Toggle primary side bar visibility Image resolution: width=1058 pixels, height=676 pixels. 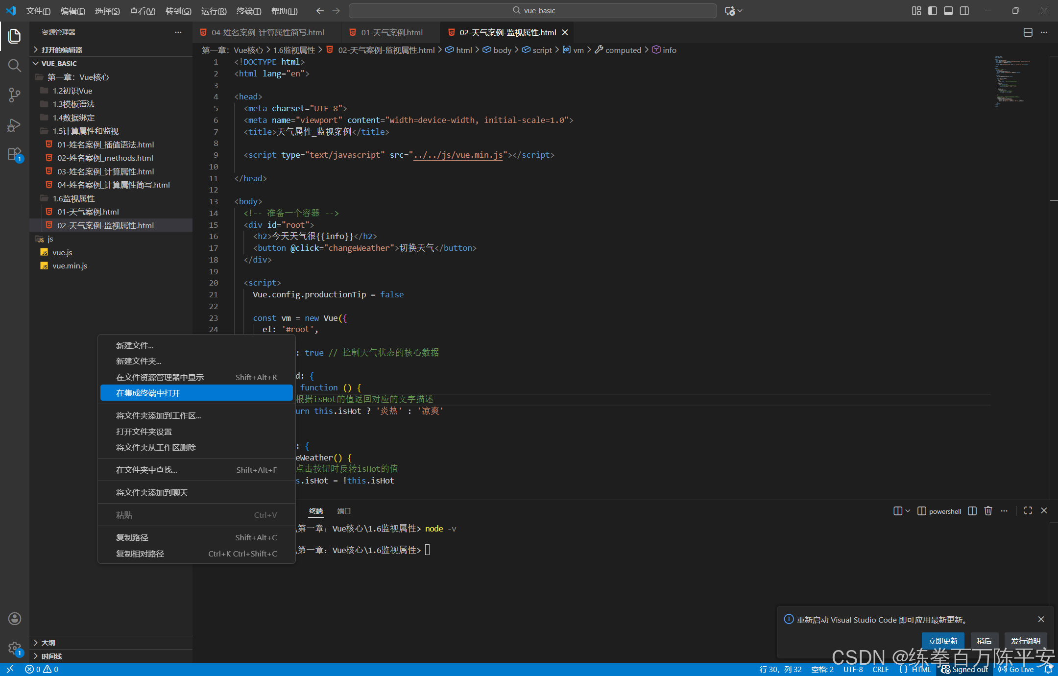(932, 11)
